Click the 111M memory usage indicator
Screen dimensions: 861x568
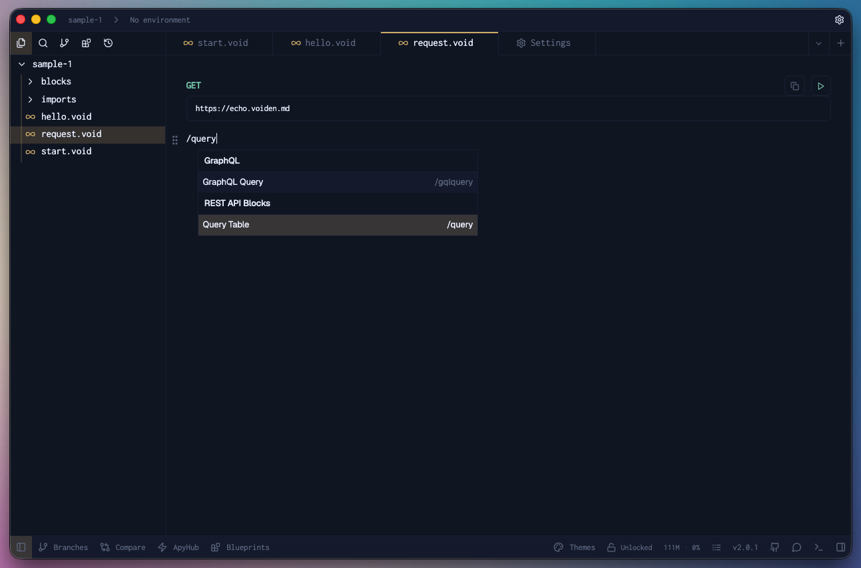671,547
